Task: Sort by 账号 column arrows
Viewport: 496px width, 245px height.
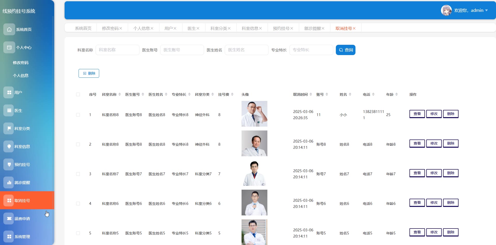Action: click(327, 94)
